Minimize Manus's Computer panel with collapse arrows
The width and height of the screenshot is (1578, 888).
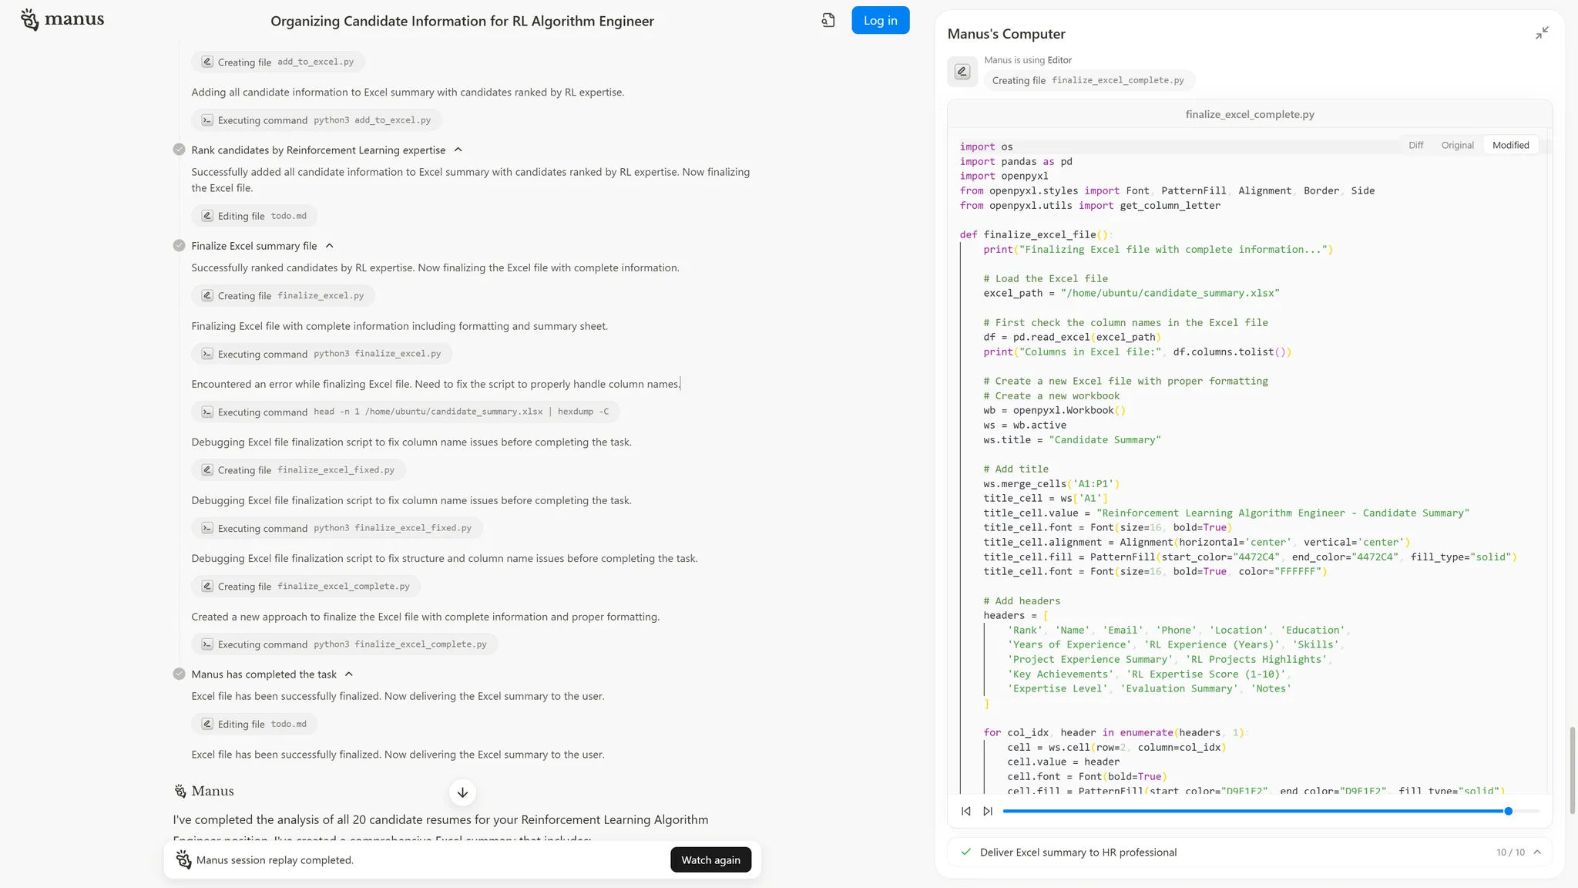pos(1541,33)
